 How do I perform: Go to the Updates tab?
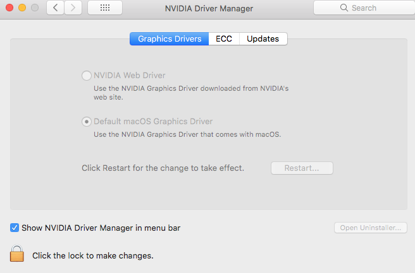tap(263, 39)
